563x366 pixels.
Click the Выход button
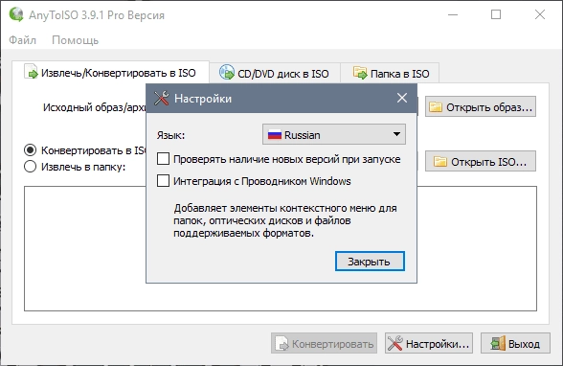[x=515, y=343]
